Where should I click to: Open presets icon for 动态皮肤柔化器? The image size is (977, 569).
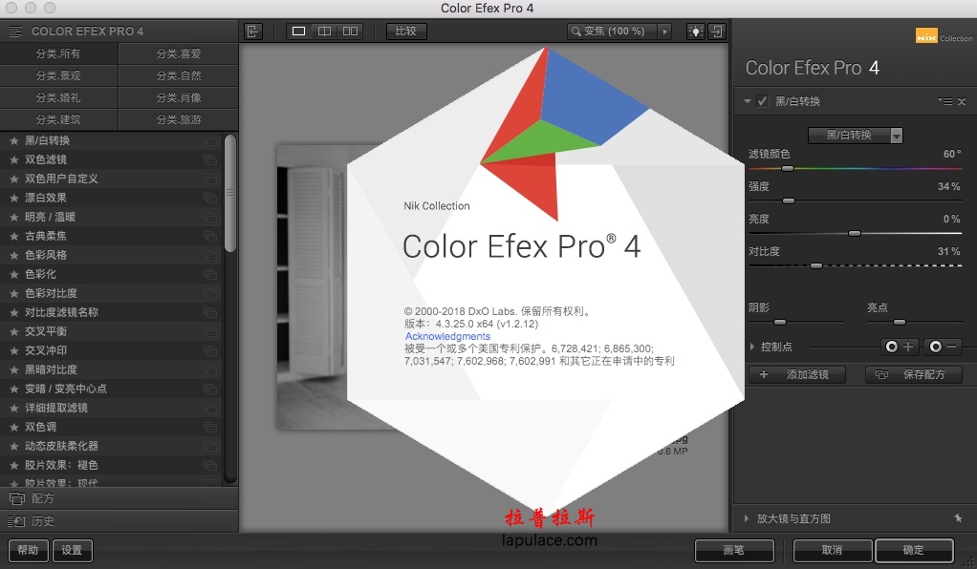[x=210, y=447]
